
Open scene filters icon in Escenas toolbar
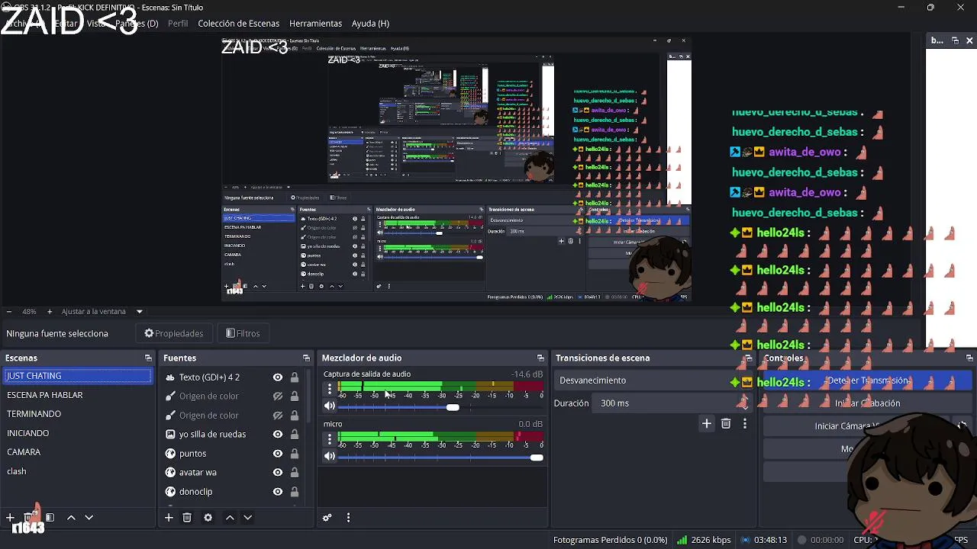pos(50,518)
